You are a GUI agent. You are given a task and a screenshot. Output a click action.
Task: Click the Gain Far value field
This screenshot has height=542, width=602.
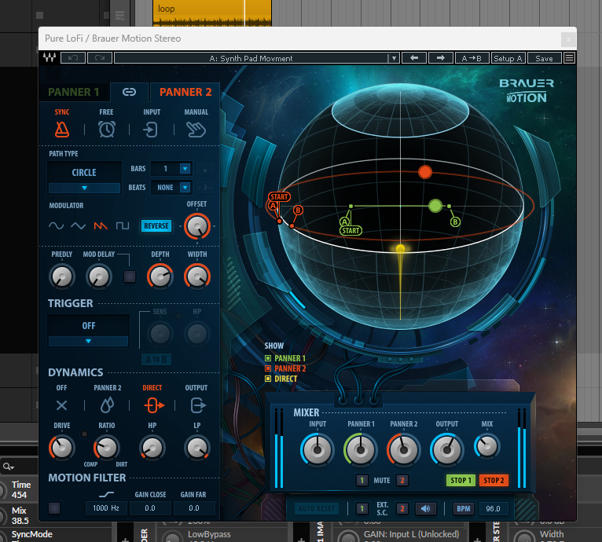[x=194, y=508]
